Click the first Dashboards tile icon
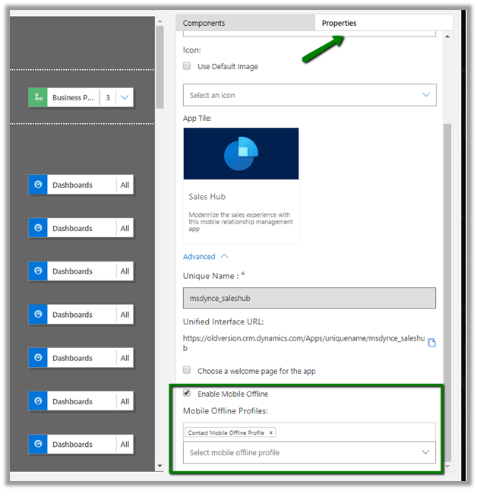477x491 pixels. coord(38,185)
